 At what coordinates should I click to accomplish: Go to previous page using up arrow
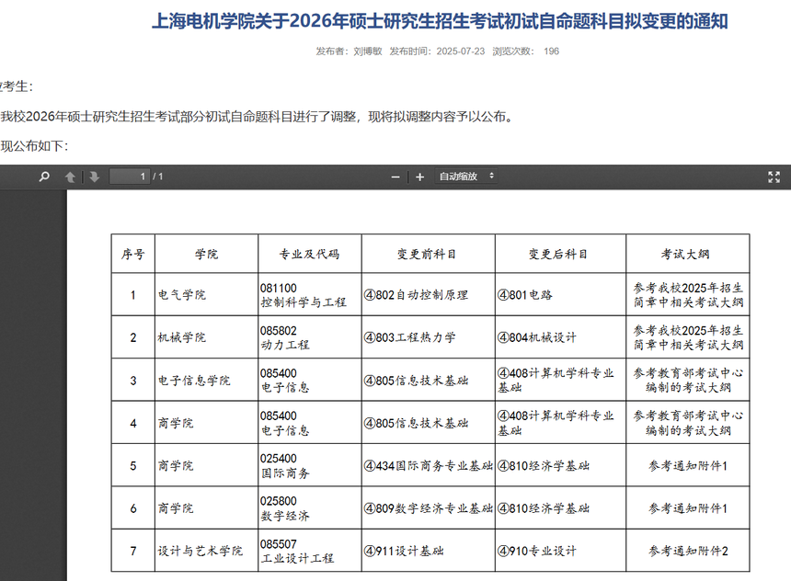70,177
